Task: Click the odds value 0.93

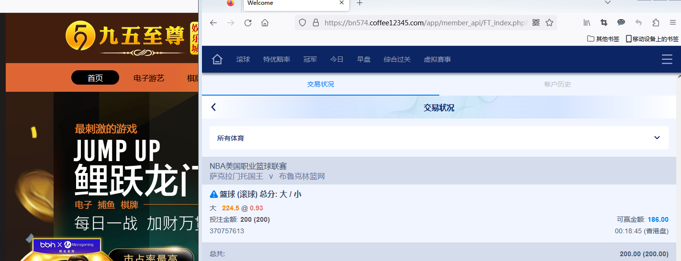Action: (x=257, y=208)
